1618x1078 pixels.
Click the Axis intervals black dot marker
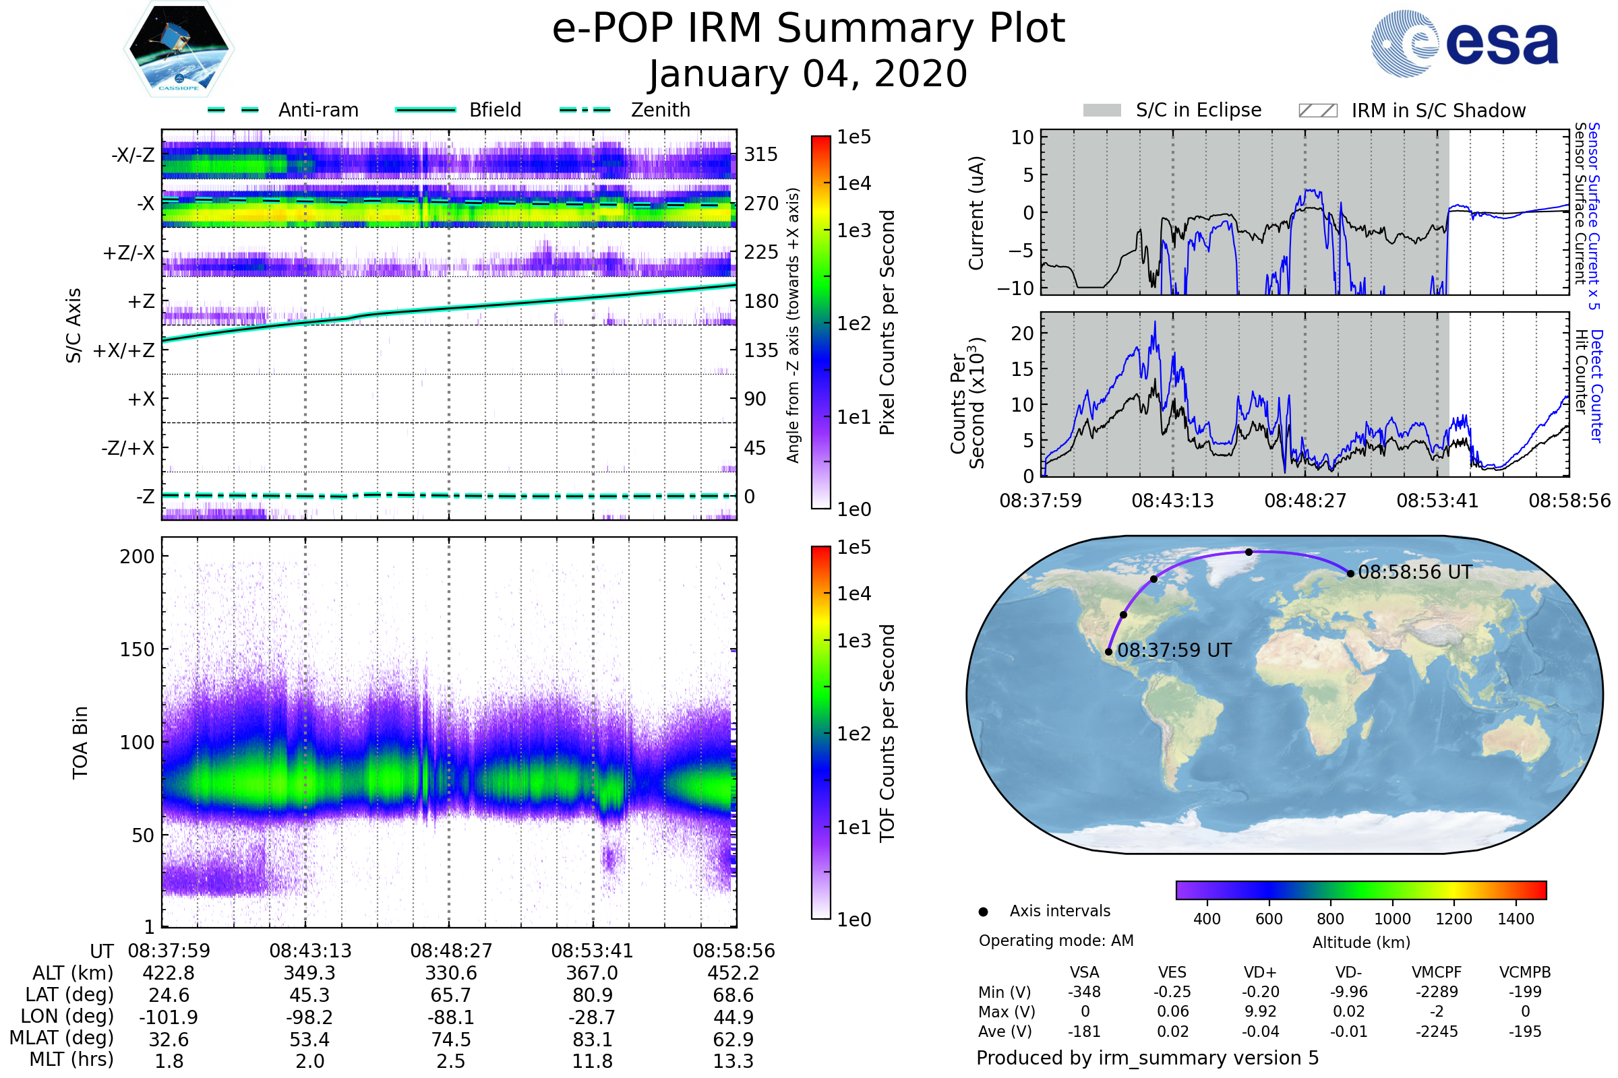tap(983, 912)
